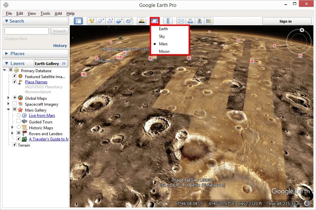Uncheck the Place Names layer checkbox
316x210 pixels.
click(14, 81)
